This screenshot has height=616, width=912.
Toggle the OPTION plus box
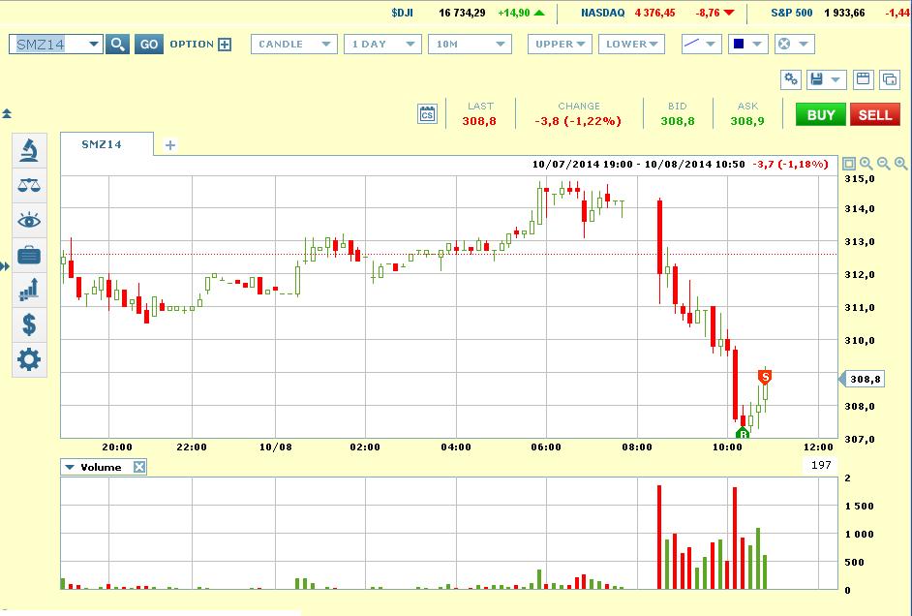point(225,45)
